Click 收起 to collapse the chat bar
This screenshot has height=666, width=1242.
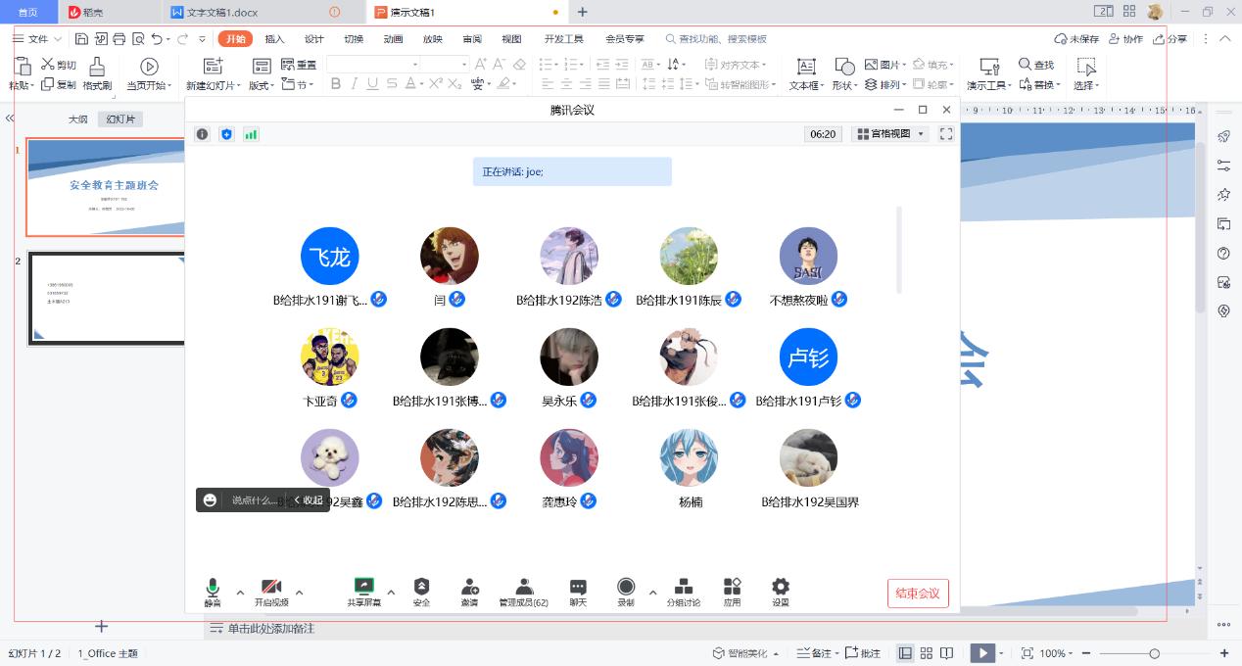(x=308, y=499)
